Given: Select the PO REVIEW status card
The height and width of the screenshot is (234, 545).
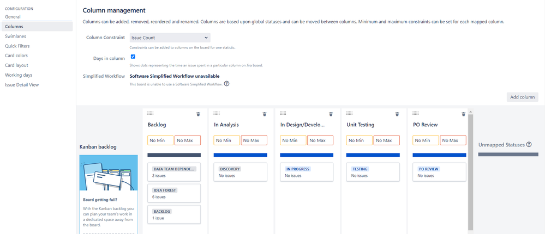Looking at the screenshot, I should (439, 172).
